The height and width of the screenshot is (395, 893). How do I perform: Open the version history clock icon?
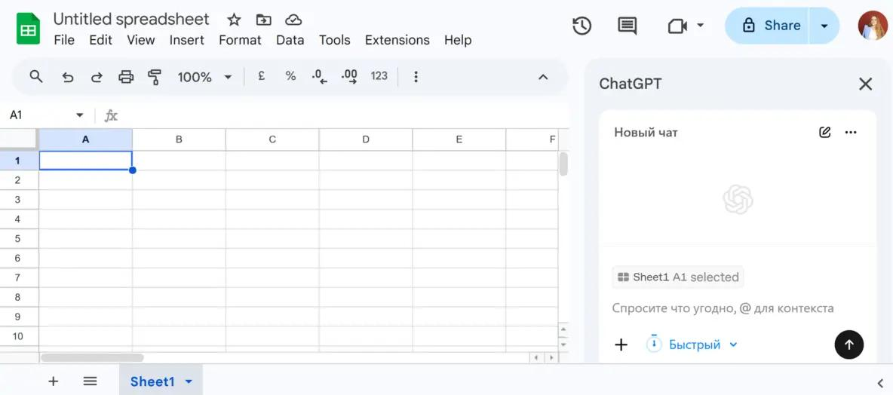582,26
